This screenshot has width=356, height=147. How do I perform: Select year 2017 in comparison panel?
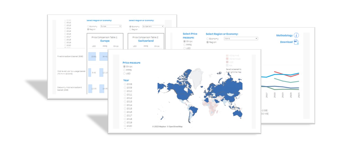(65, 37)
